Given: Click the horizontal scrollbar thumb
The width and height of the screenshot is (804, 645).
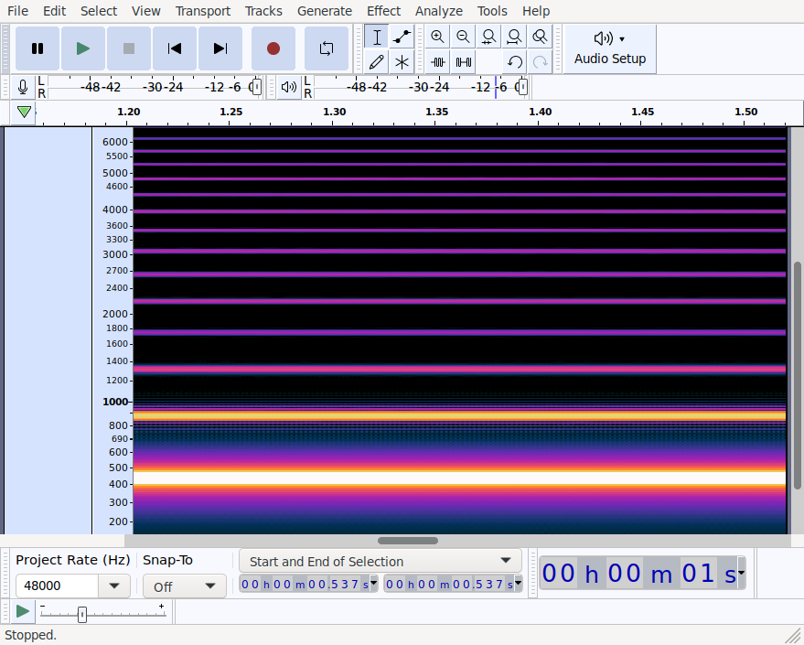Looking at the screenshot, I should tap(408, 541).
